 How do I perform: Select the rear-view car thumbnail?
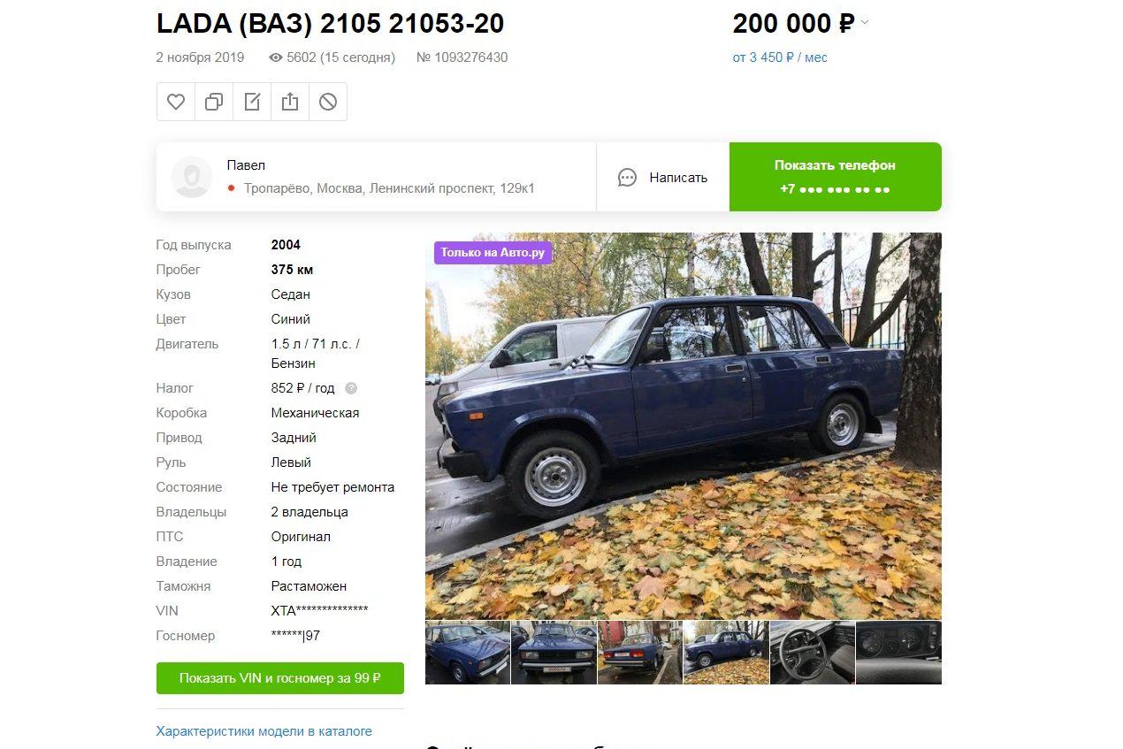tap(640, 653)
